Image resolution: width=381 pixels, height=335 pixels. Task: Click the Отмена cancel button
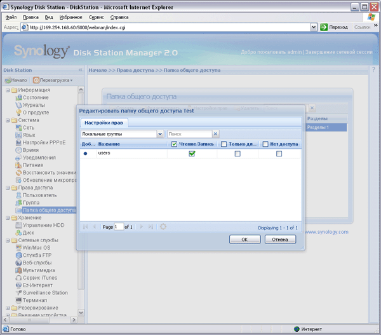280,240
